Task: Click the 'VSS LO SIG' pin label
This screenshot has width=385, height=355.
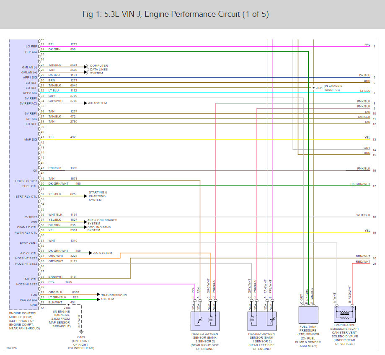Action: tap(28, 300)
